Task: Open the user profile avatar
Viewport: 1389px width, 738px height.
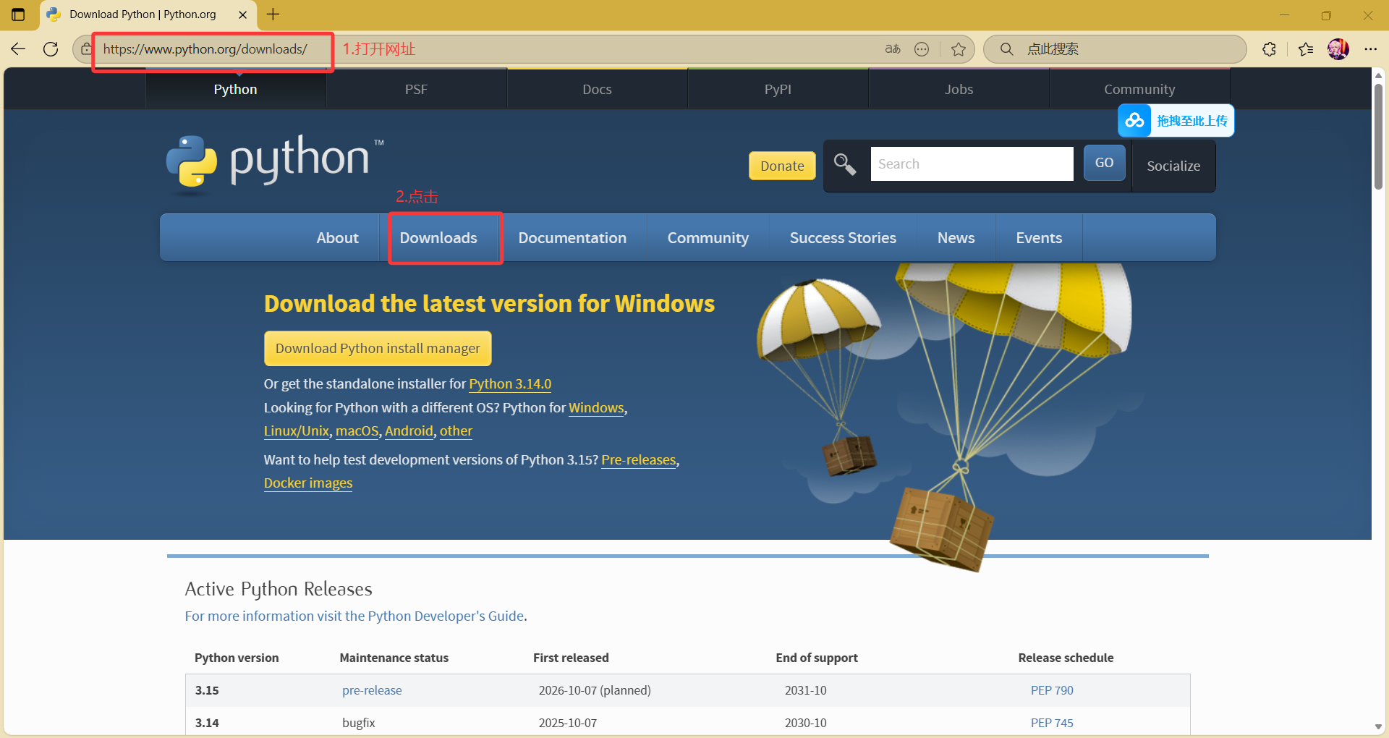Action: tap(1338, 49)
